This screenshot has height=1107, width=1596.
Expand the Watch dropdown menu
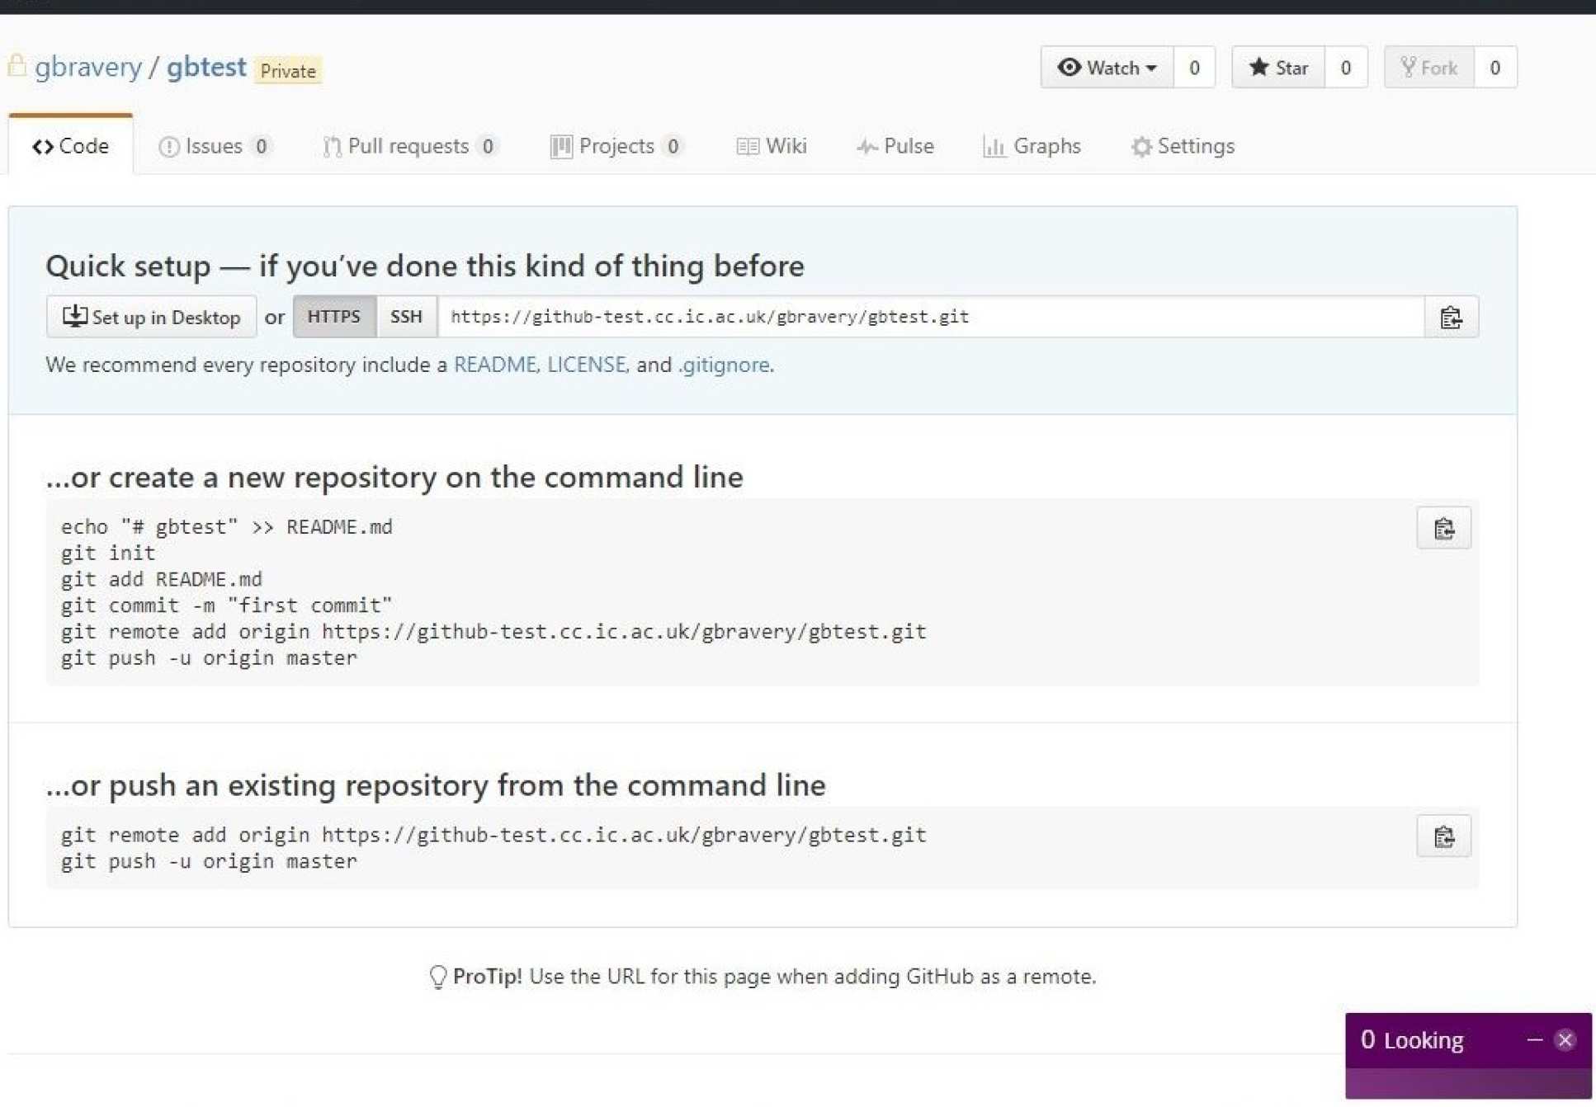coord(1106,68)
